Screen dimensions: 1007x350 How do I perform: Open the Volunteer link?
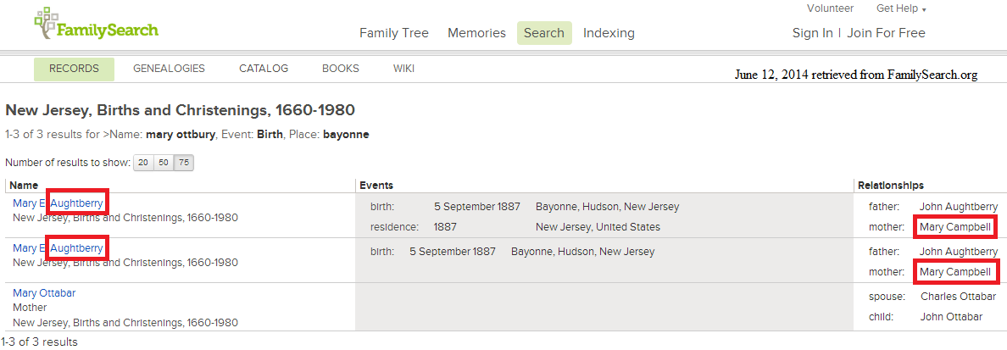coord(831,8)
